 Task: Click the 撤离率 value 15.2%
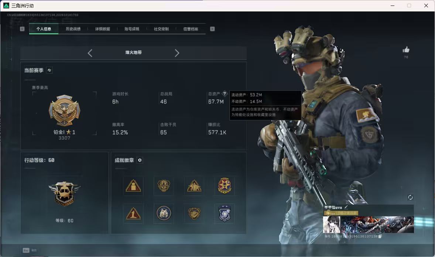coord(120,133)
